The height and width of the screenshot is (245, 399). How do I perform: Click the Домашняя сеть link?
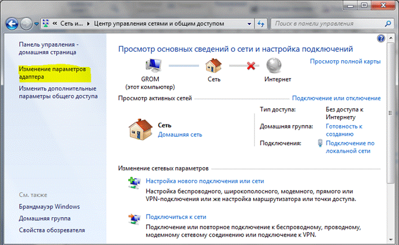180,135
